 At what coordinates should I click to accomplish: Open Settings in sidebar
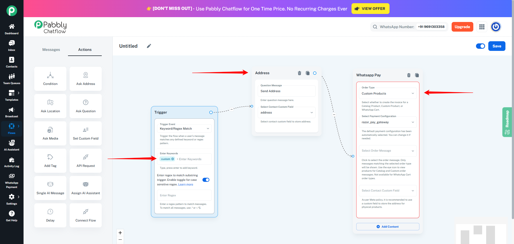pos(12,200)
